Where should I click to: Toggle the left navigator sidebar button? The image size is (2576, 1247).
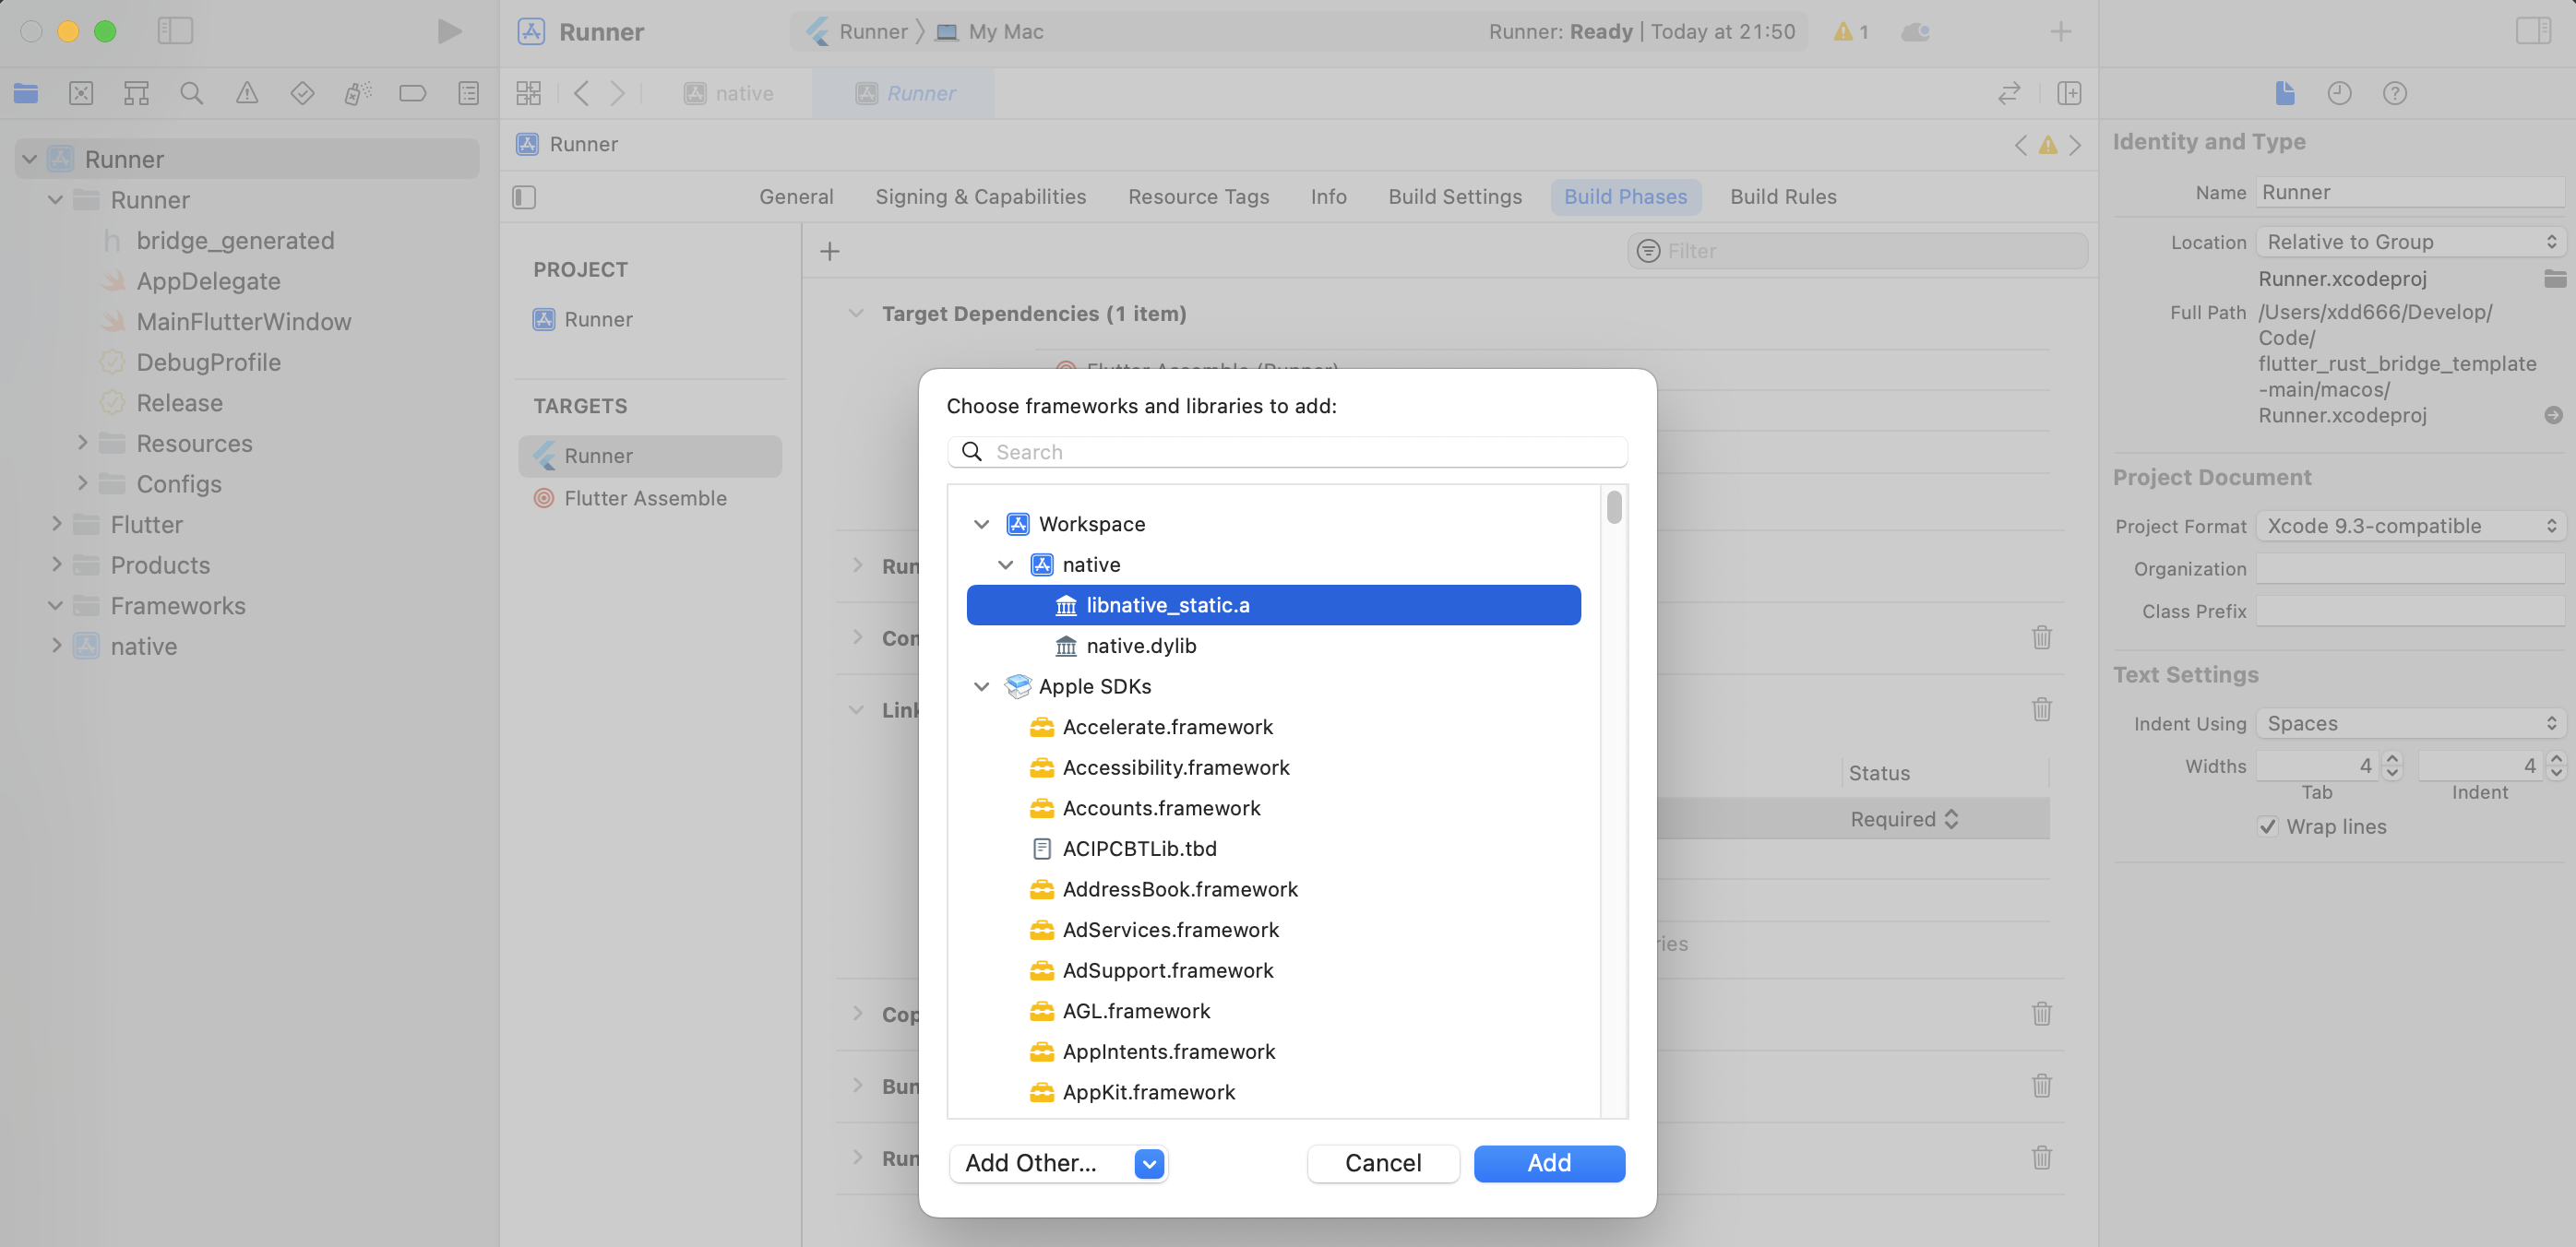[175, 31]
